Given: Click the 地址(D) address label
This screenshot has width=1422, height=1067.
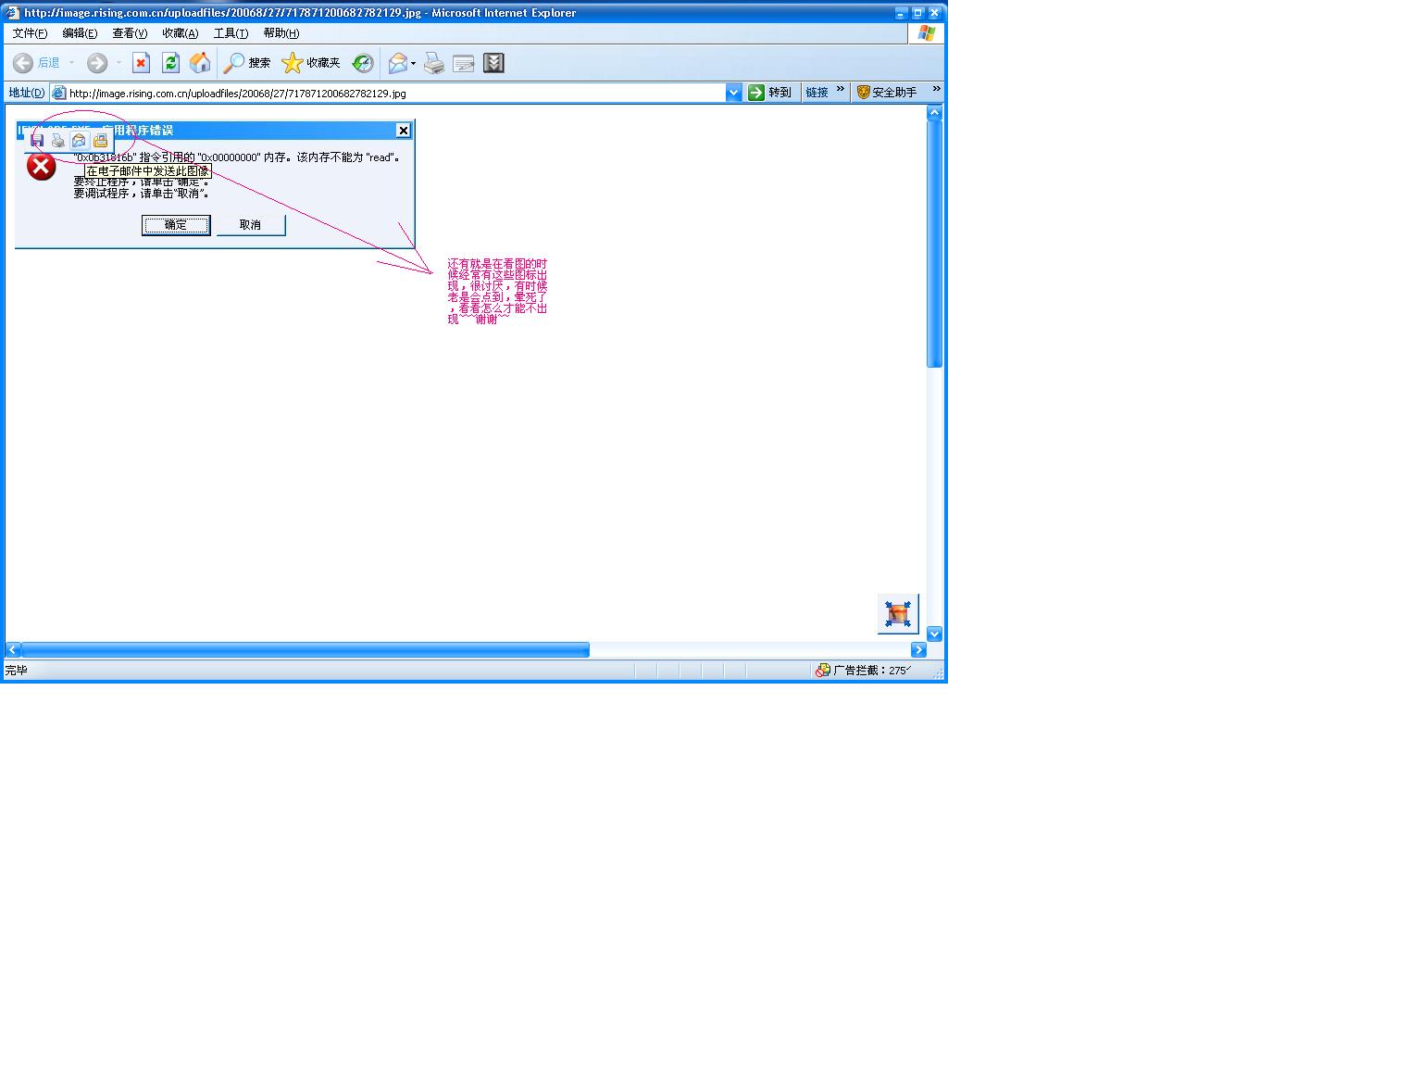Looking at the screenshot, I should coord(27,93).
